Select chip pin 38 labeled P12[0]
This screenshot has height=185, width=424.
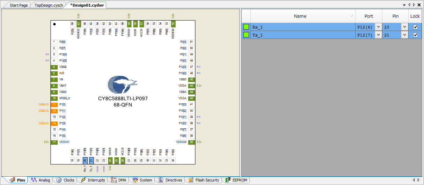[x=191, y=123]
